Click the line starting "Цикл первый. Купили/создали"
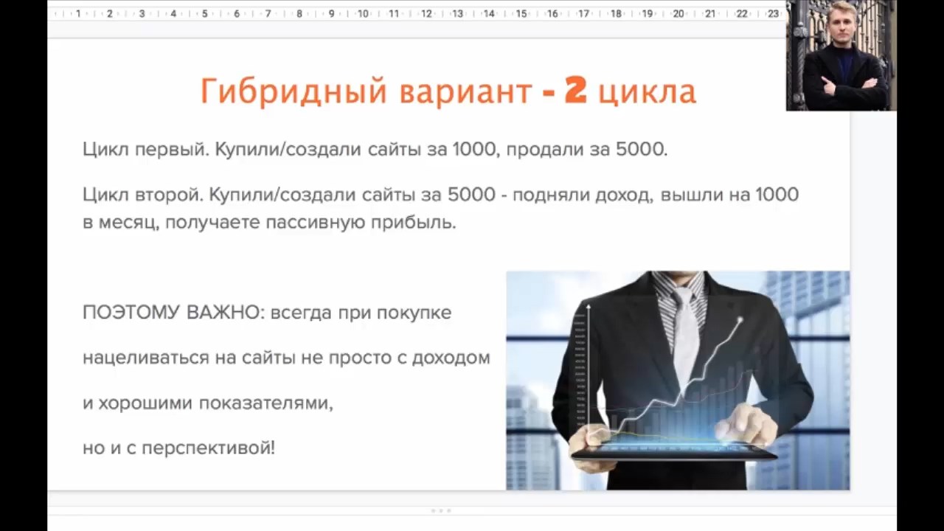944x531 pixels. (x=375, y=150)
